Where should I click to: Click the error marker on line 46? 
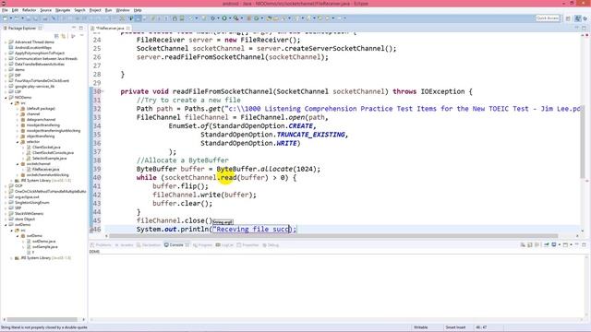point(91,230)
